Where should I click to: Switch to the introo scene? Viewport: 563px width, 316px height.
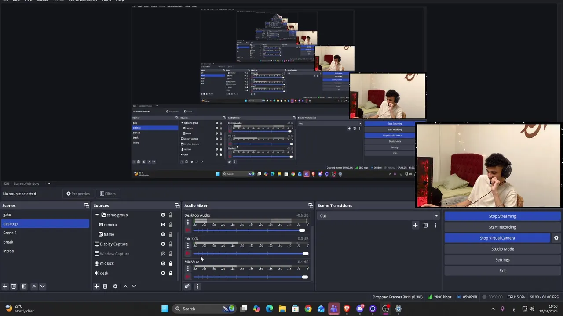[x=44, y=251]
